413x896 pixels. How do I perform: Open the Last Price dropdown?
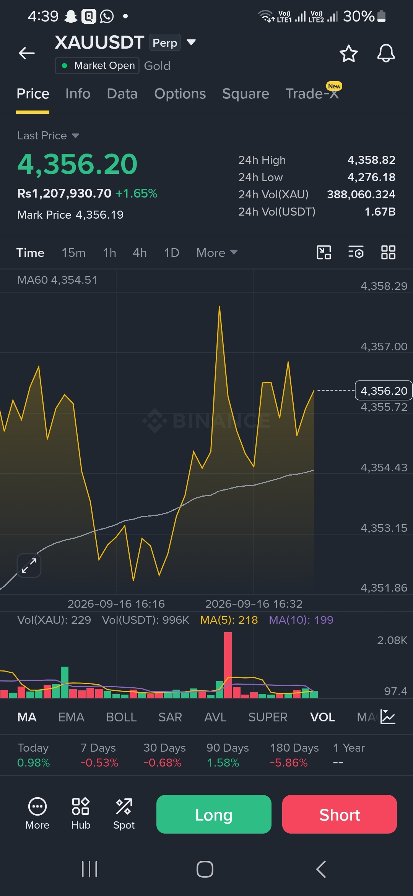coord(48,136)
